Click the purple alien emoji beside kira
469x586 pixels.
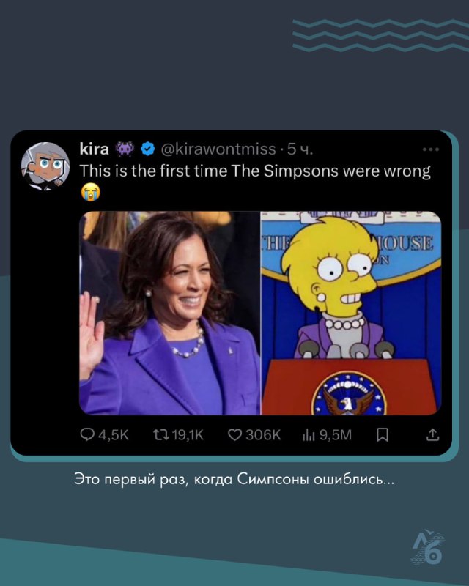[125, 149]
